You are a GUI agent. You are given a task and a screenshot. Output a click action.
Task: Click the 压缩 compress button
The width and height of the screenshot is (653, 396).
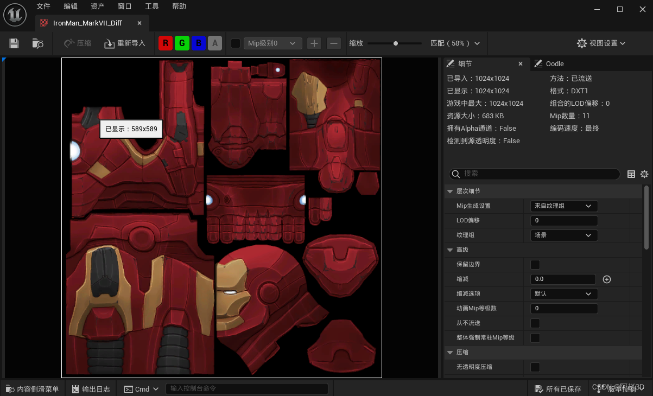coord(78,43)
